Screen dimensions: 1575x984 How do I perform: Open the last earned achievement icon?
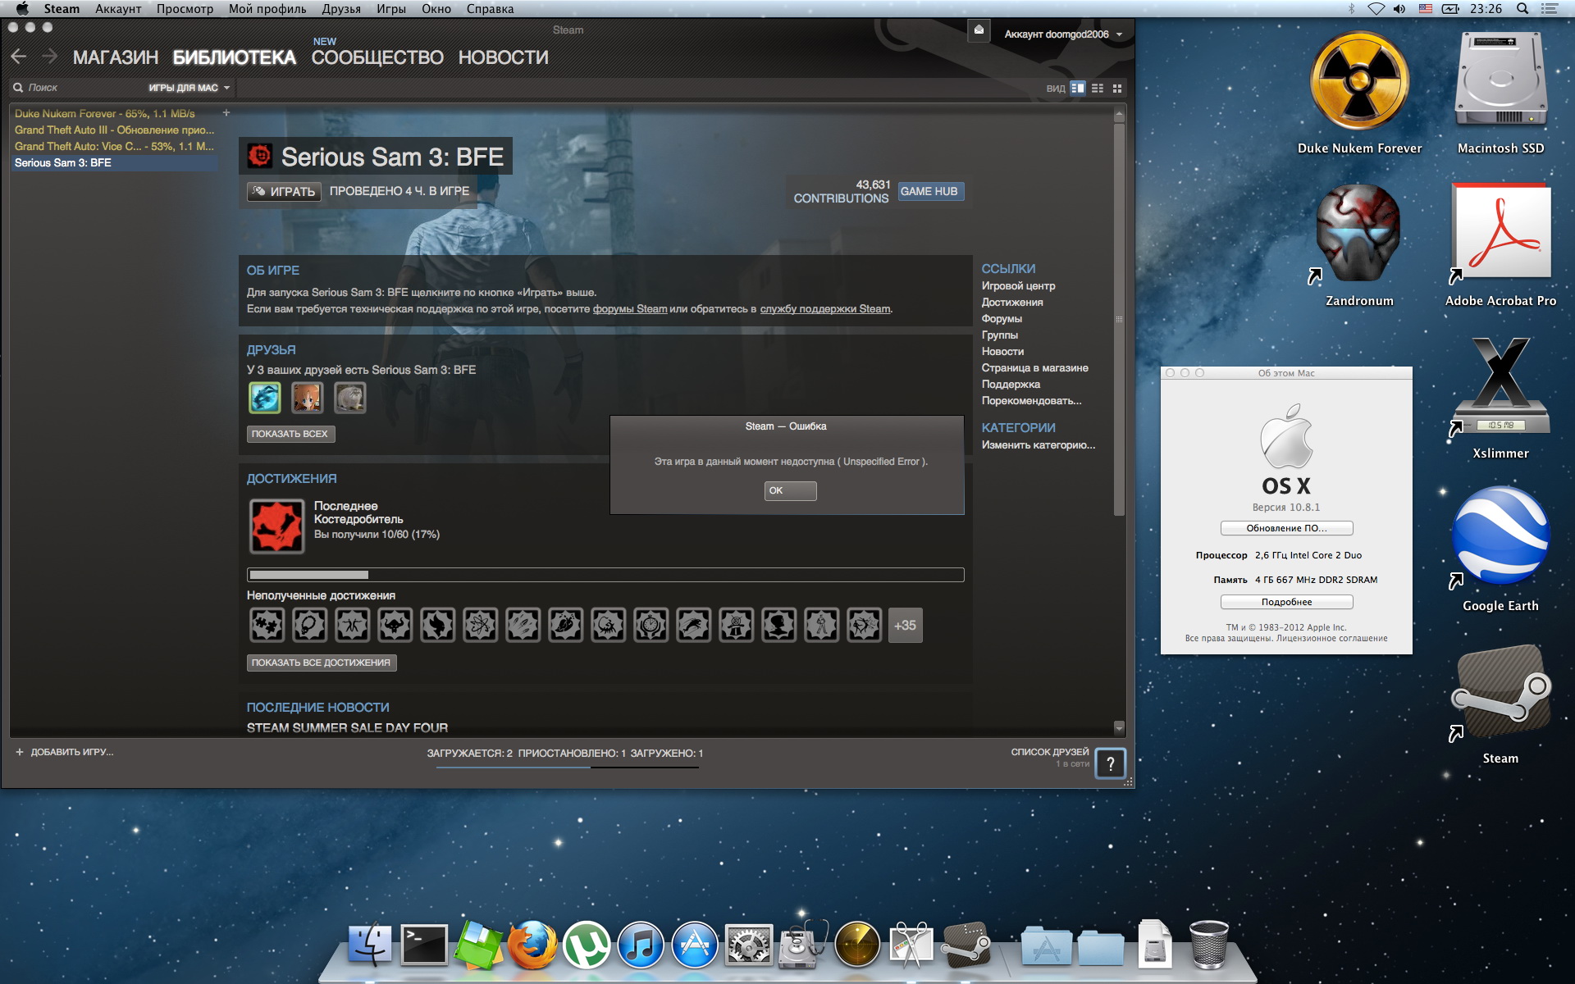276,526
